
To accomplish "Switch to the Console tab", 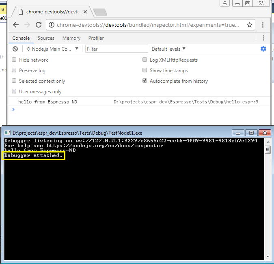I will (21, 38).
